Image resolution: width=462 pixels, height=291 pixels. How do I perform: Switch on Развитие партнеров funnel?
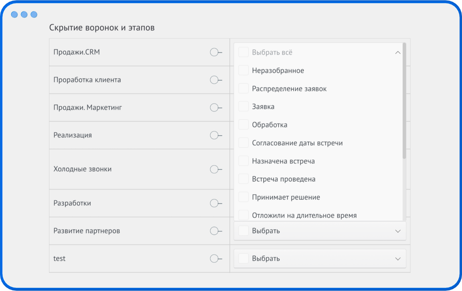pyautogui.click(x=216, y=231)
